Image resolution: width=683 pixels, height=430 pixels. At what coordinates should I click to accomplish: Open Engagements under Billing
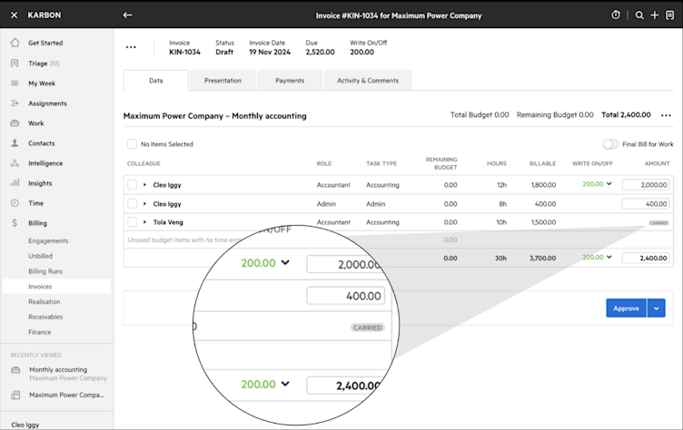[48, 240]
